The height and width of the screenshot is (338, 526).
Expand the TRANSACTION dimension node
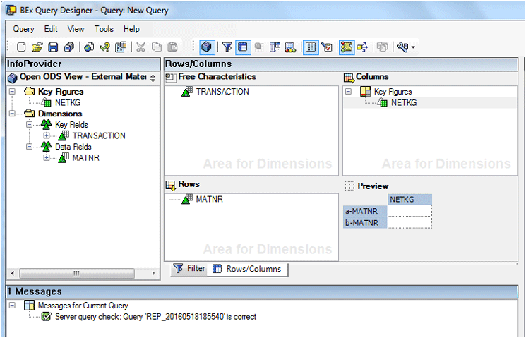click(47, 135)
